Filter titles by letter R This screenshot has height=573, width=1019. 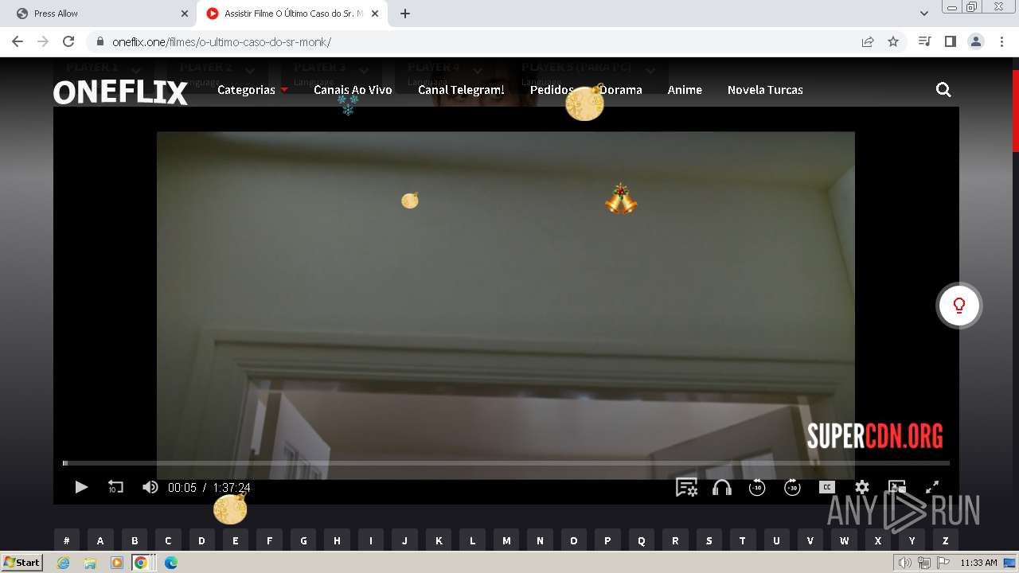675,540
